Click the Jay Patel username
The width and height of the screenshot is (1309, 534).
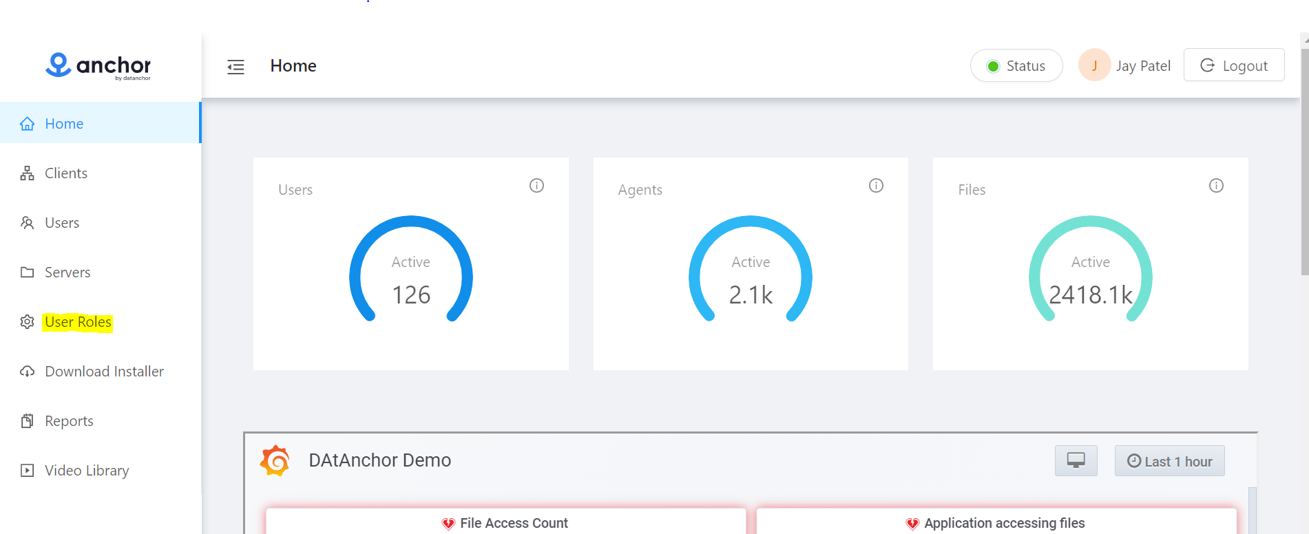1143,66
